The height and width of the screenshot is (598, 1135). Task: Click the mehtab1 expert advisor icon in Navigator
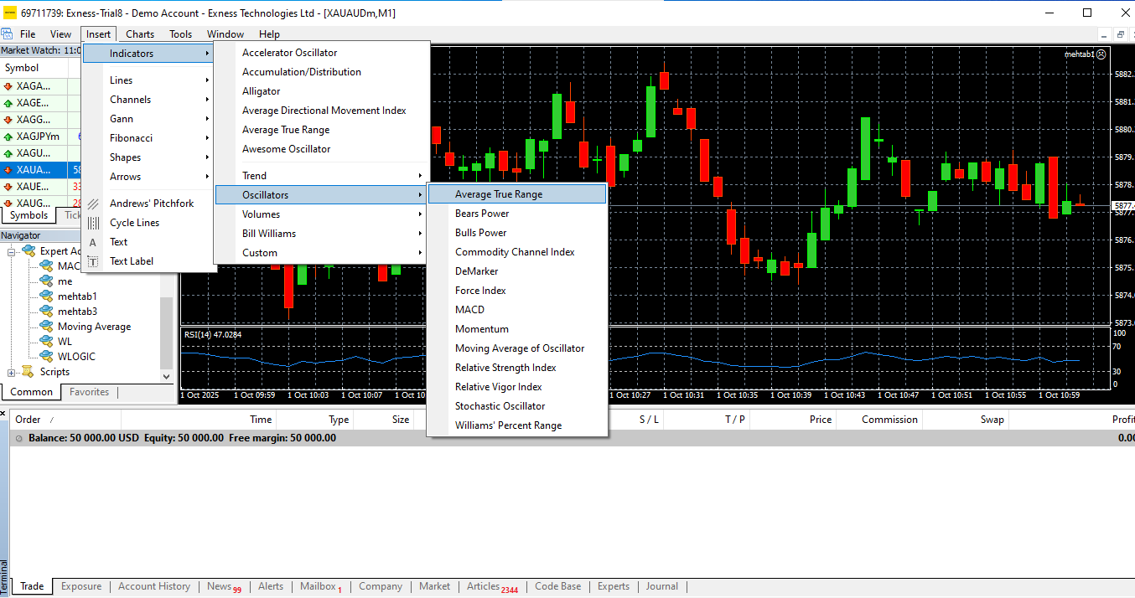(46, 296)
